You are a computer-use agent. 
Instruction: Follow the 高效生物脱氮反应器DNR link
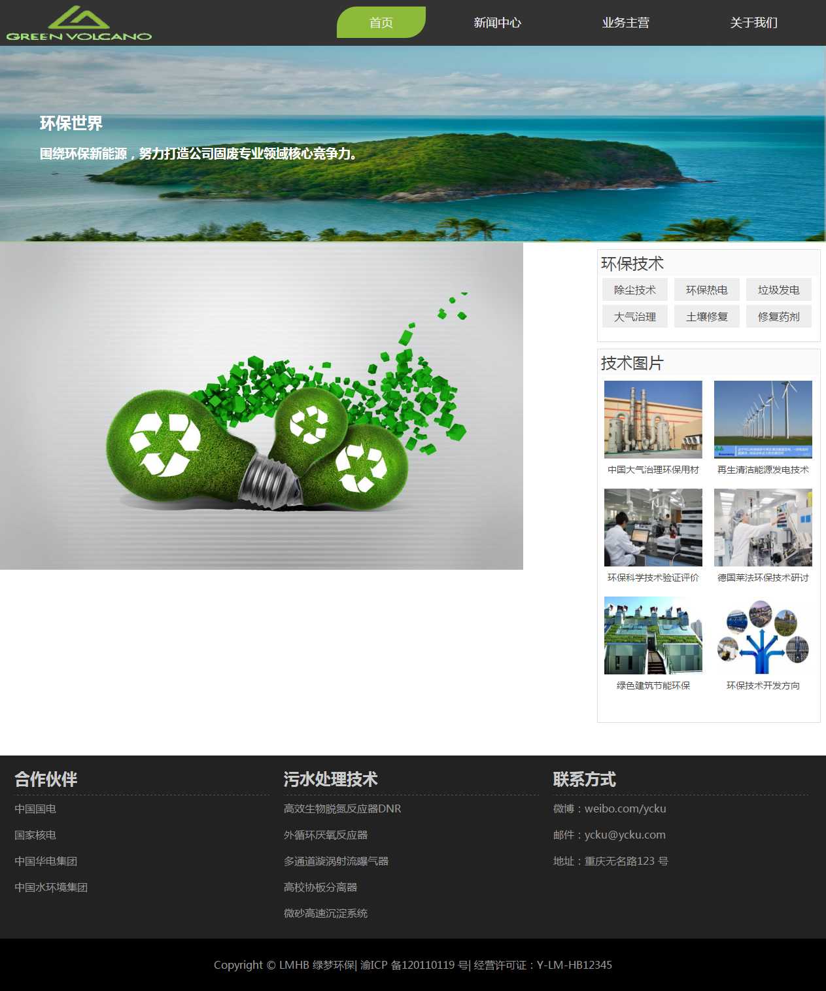[x=342, y=809]
